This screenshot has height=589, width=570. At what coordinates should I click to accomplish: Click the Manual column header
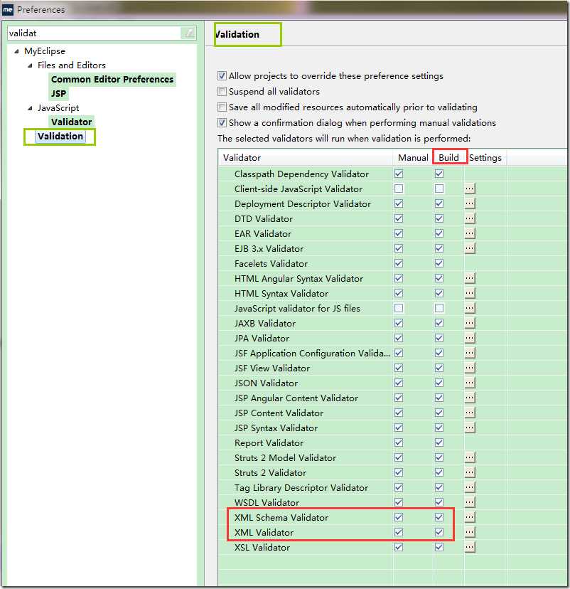(x=413, y=157)
